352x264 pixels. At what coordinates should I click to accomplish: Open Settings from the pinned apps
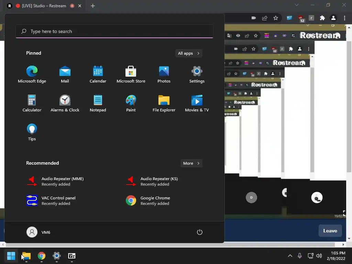(x=197, y=75)
